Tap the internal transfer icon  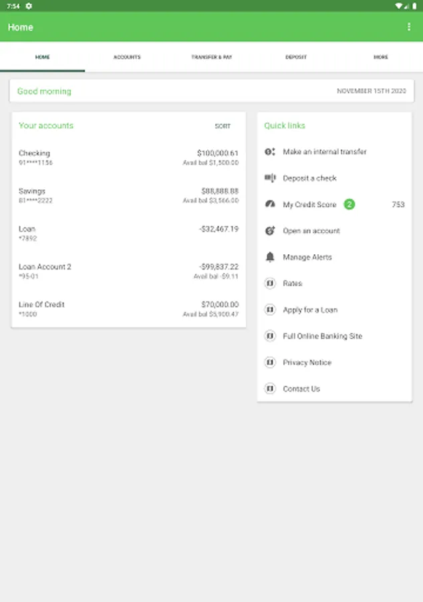coord(270,152)
